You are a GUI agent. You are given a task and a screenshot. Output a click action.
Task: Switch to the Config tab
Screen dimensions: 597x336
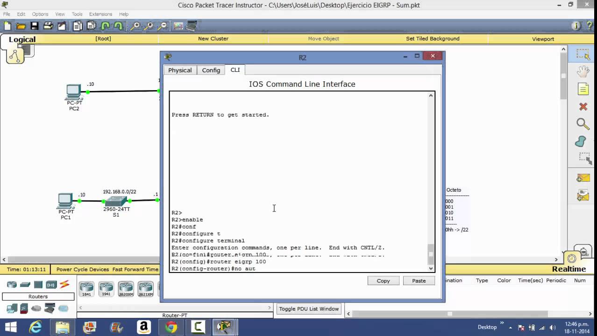pyautogui.click(x=211, y=70)
